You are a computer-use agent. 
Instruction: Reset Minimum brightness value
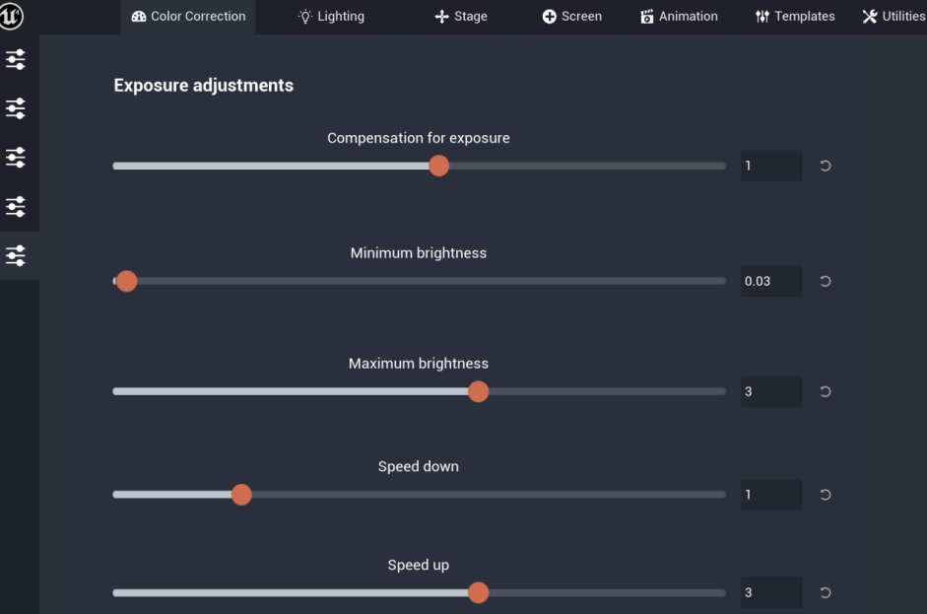pyautogui.click(x=826, y=282)
